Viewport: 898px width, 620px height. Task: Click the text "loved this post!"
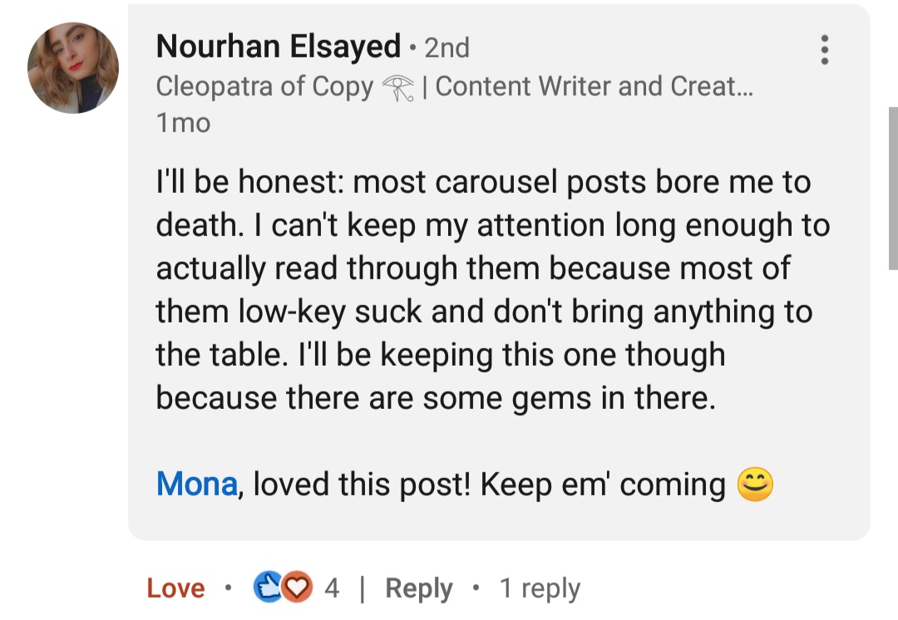point(363,484)
